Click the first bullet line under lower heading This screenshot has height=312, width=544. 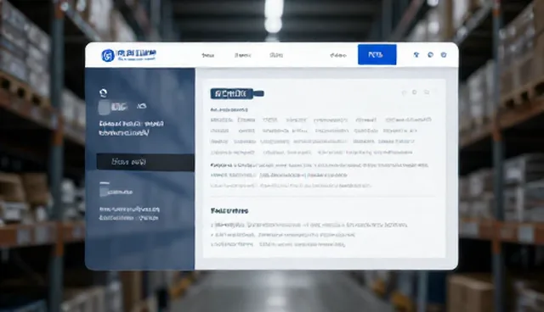point(309,225)
